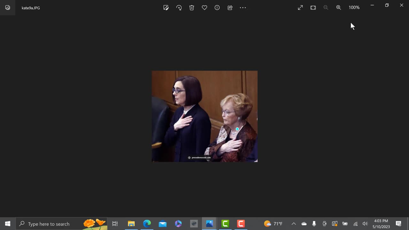The image size is (409, 230).
Task: Open File Explorer from taskbar
Action: 131,224
